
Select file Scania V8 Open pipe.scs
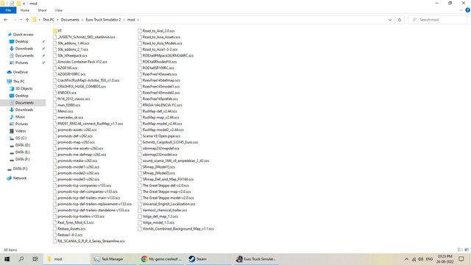pyautogui.click(x=159, y=136)
